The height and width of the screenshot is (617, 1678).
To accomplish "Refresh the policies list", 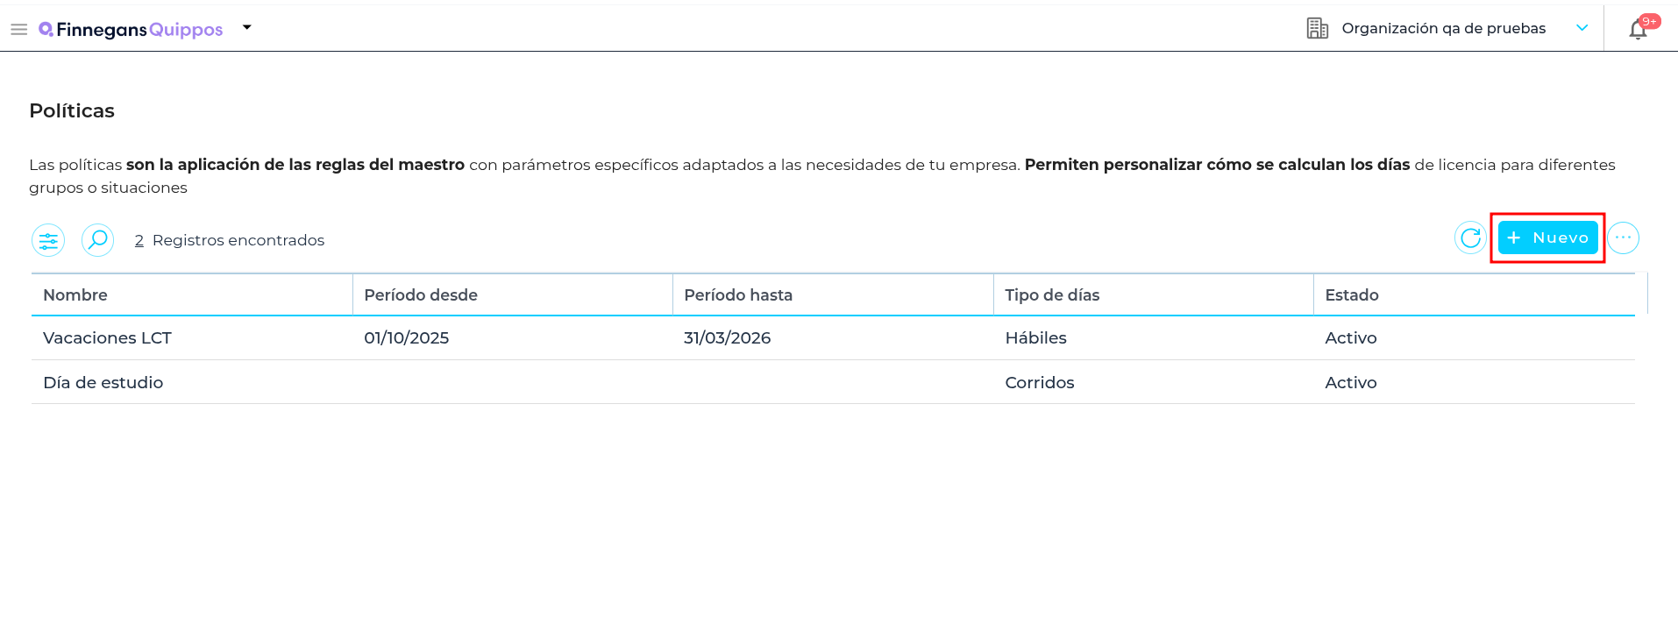I will 1470,238.
